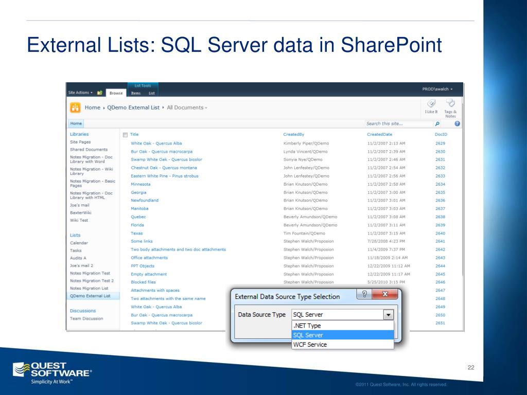The image size is (527, 395).
Task: Open the Newfoundland item
Action: (x=145, y=200)
